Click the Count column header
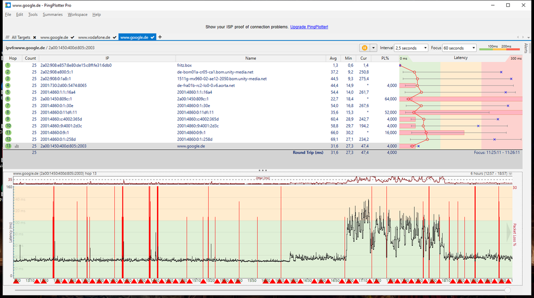 click(x=30, y=59)
